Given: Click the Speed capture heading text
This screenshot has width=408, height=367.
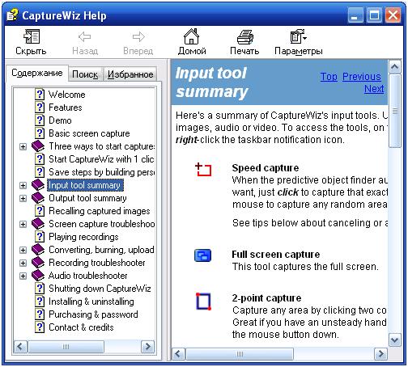Looking at the screenshot, I should (266, 168).
